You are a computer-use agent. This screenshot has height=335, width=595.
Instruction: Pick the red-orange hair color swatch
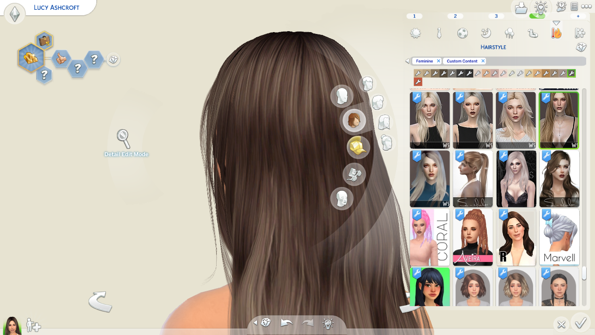[418, 82]
